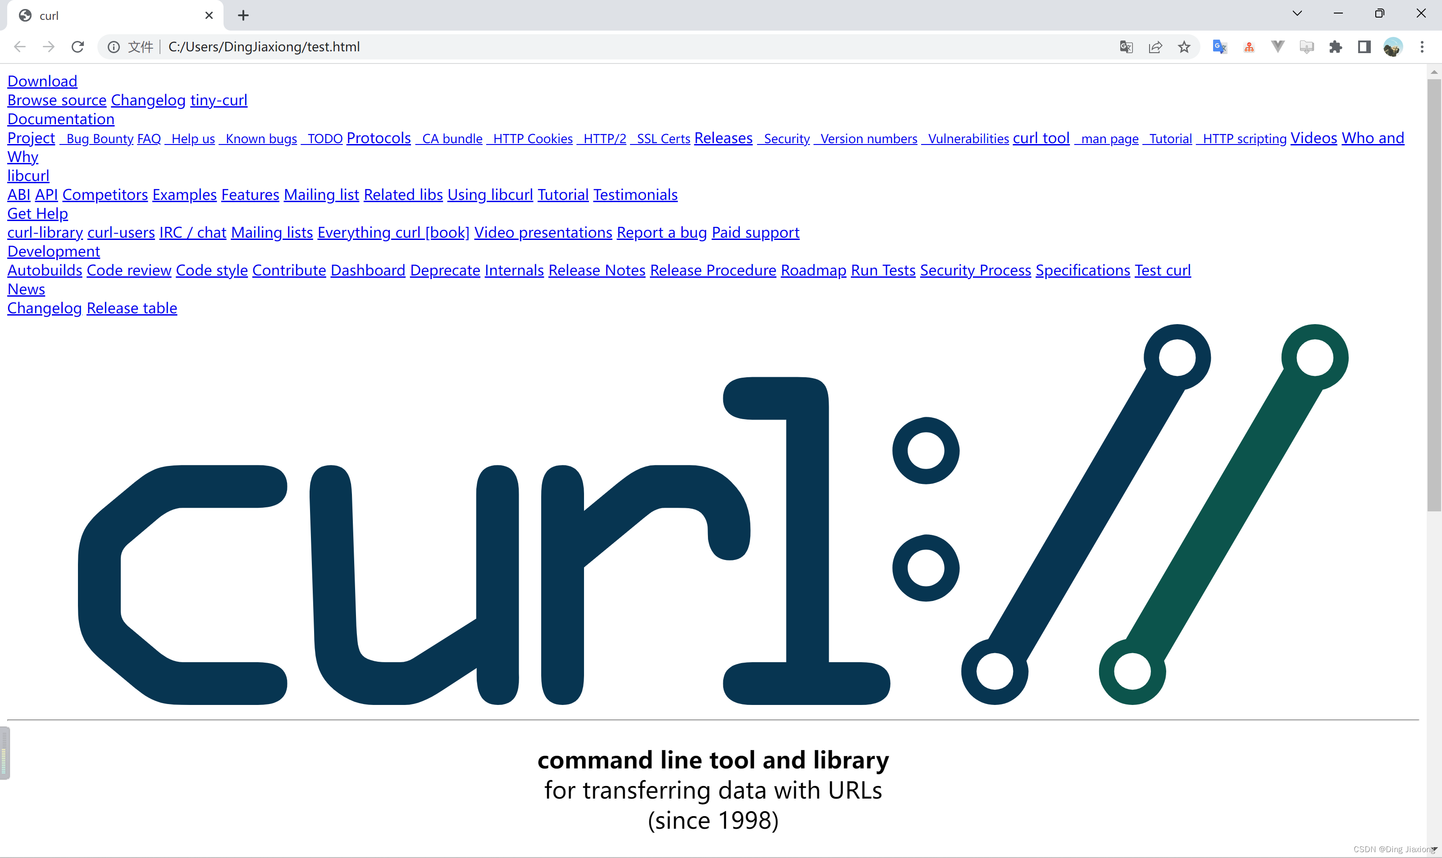Open Chrome's three-dot menu
1442x858 pixels.
pyautogui.click(x=1422, y=47)
